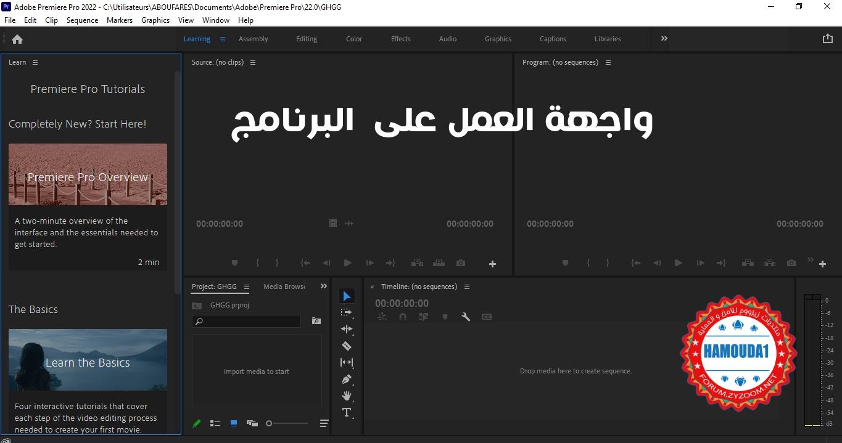Select the Ripple Edit tool
Image resolution: width=842 pixels, height=443 pixels.
click(347, 329)
